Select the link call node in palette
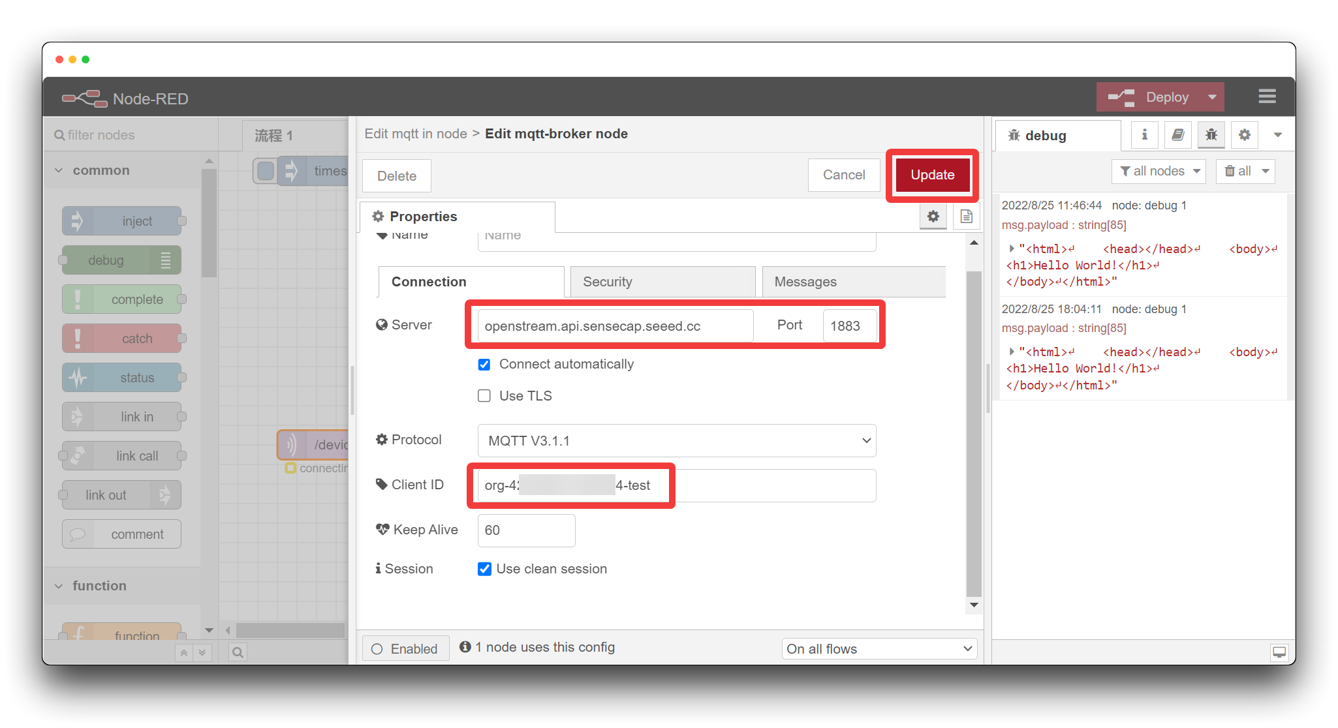The width and height of the screenshot is (1338, 728). [122, 456]
